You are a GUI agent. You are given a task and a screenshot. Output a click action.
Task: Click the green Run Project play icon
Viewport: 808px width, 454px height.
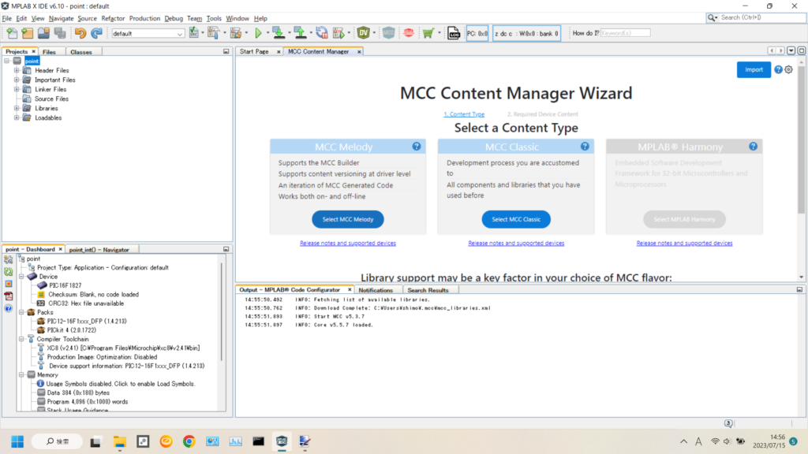coord(257,33)
